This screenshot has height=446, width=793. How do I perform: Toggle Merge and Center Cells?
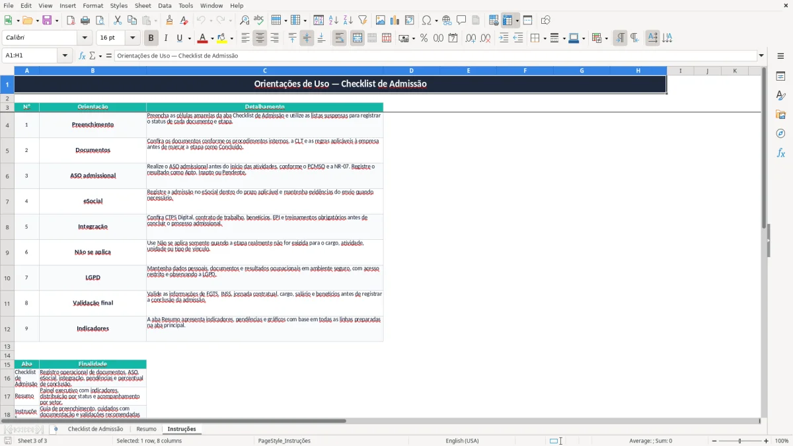358,38
